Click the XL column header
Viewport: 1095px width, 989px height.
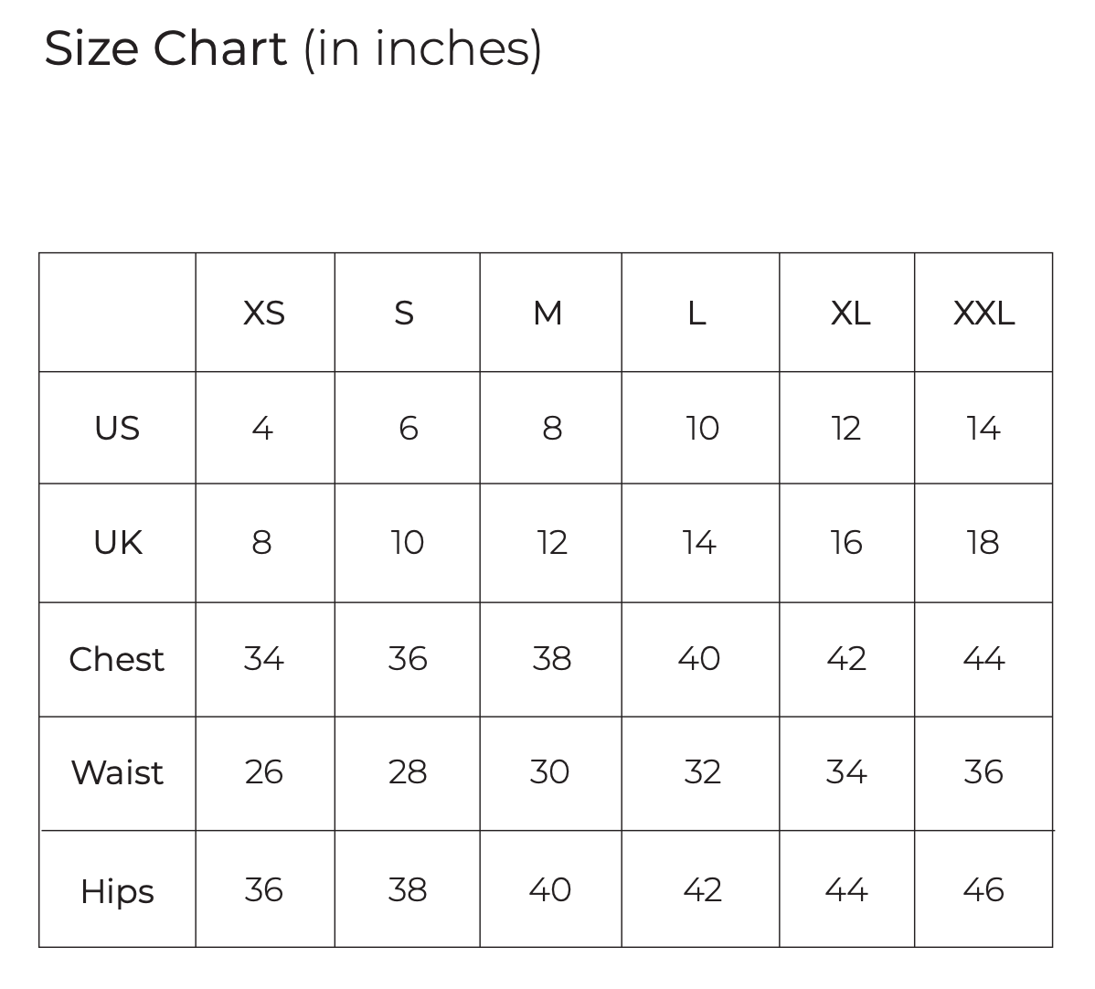point(850,314)
